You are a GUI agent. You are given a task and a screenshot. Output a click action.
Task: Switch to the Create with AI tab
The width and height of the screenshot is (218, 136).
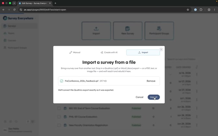[109, 52]
